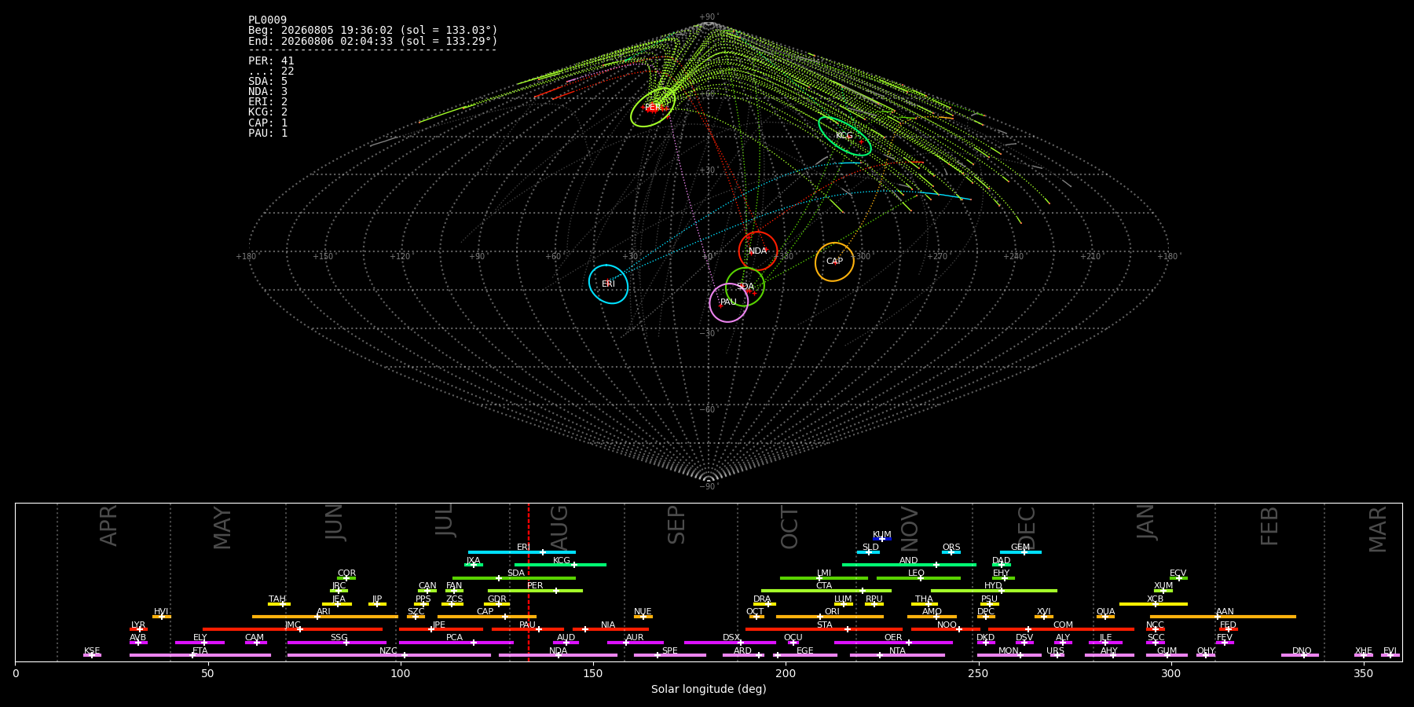Click the cyan ERI radiant circle
This screenshot has width=1414, height=707.
(609, 284)
